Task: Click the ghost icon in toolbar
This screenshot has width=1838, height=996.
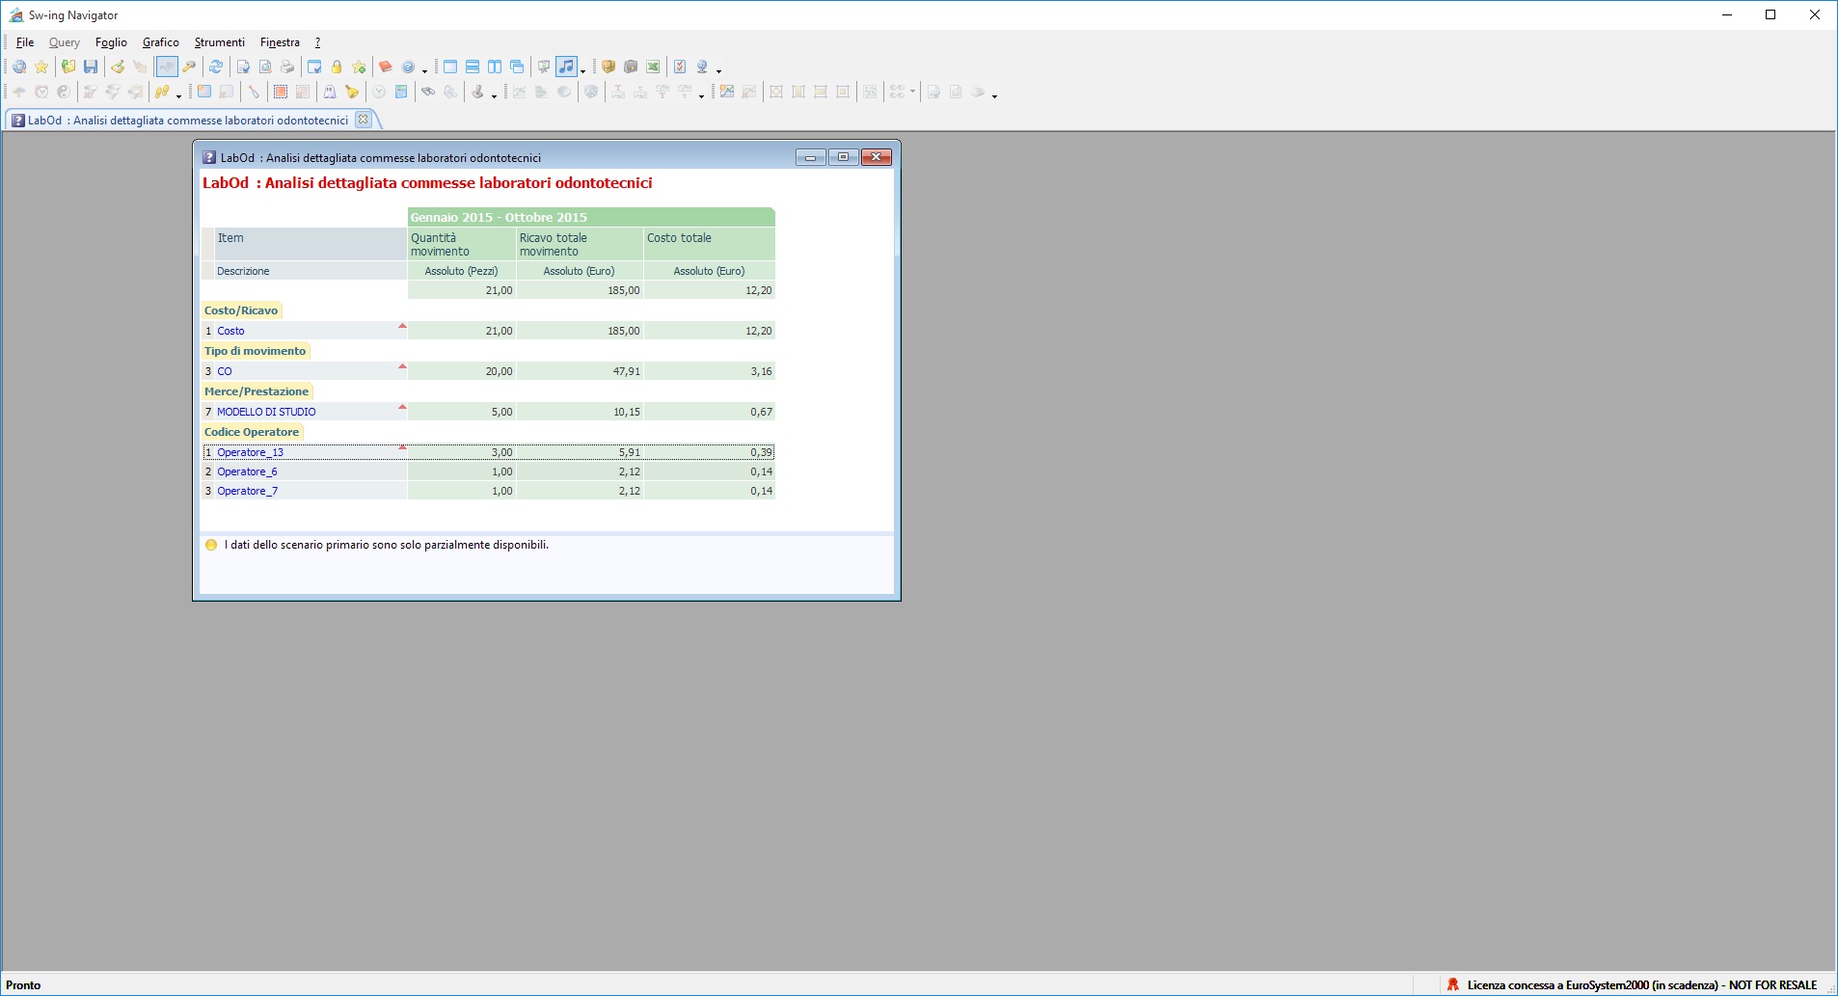Action: pos(330,92)
